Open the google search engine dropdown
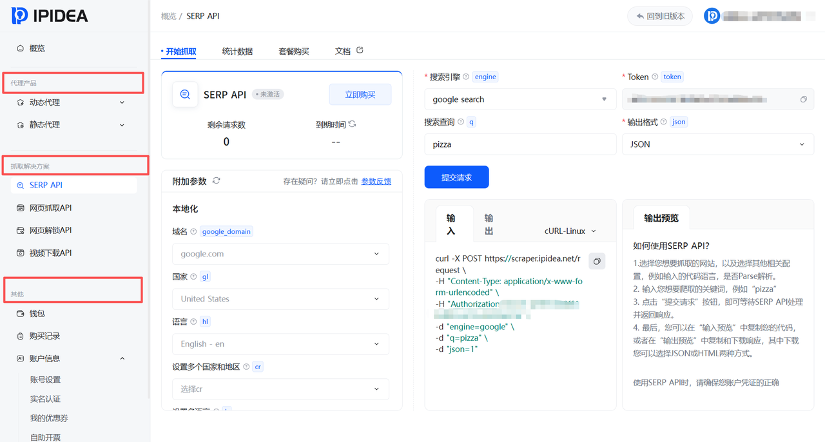The width and height of the screenshot is (825, 442). tap(519, 99)
